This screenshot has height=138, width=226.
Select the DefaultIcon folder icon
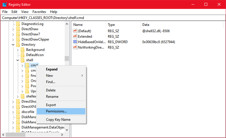tap(23, 55)
